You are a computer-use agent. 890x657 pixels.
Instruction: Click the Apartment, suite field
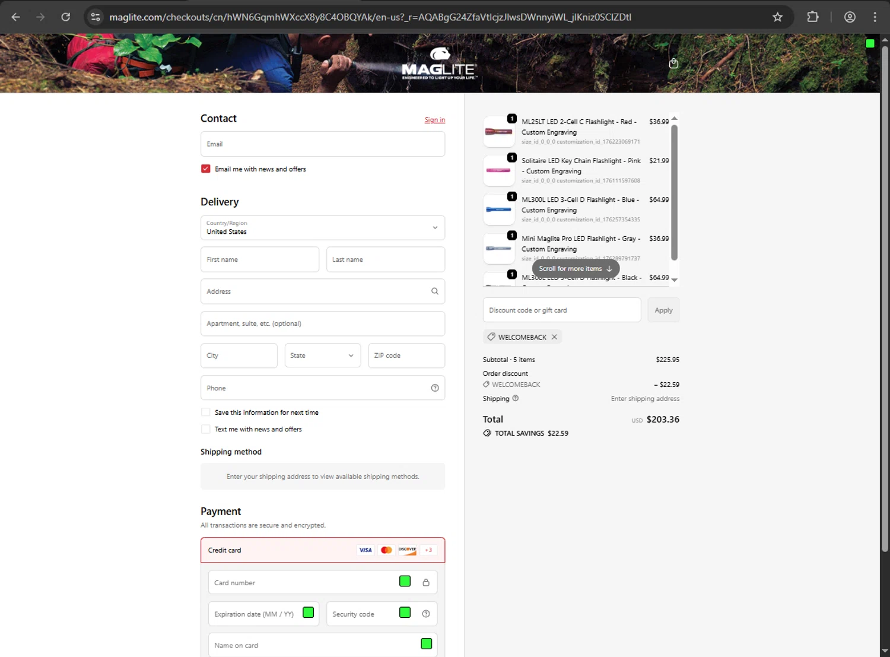(x=323, y=323)
